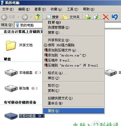The height and width of the screenshot is (126, 121).
Task: Click the Search magnifier toolbar icon
Action: [48, 17]
